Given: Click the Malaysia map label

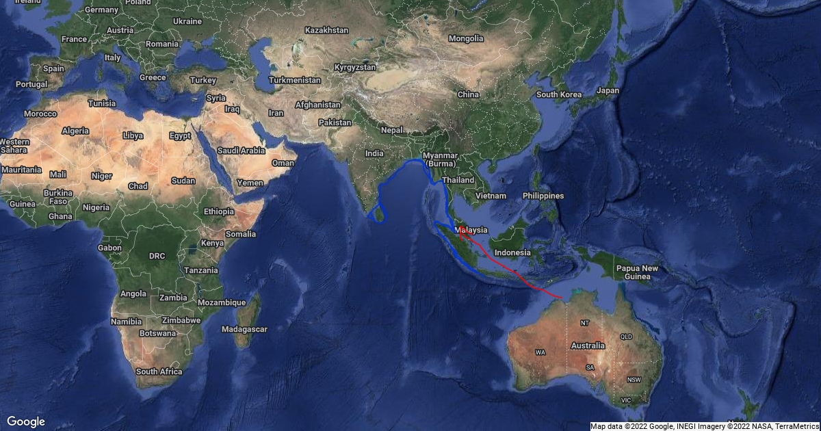Looking at the screenshot, I should click(x=471, y=231).
